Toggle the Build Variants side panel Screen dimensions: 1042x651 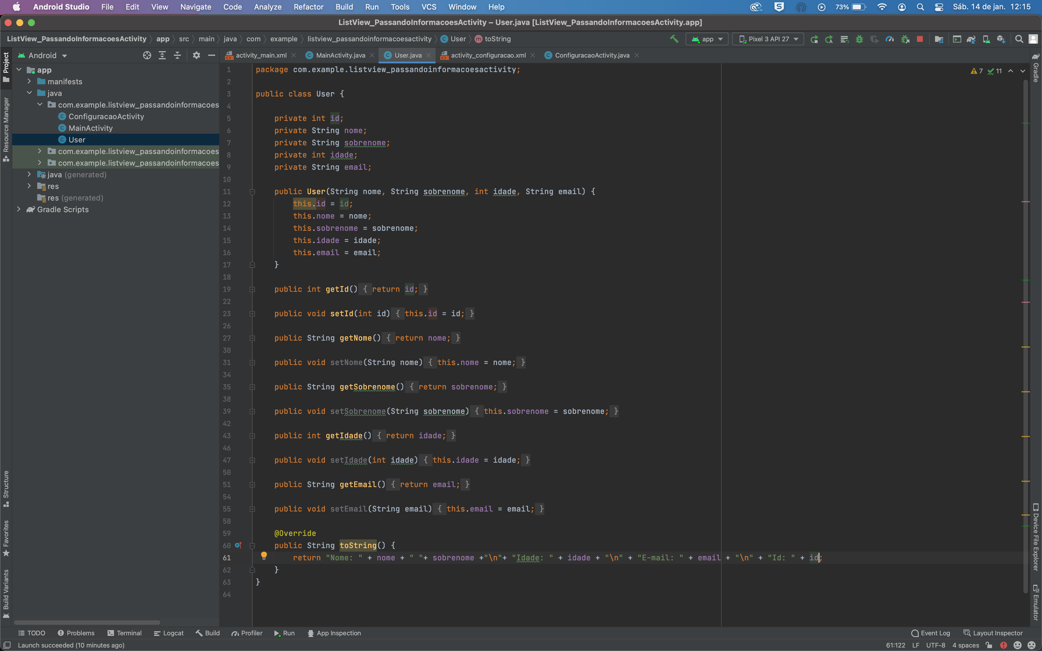[x=6, y=593]
